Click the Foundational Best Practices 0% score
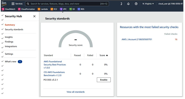This screenshot has width=185, height=99. coord(106,65)
